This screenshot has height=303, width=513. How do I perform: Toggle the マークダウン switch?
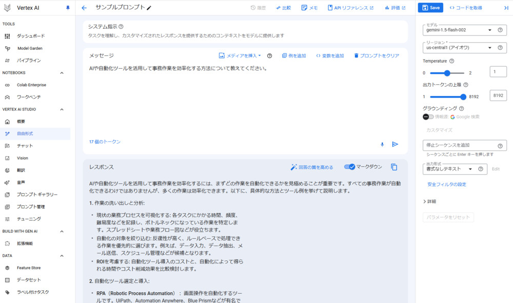coord(349,167)
